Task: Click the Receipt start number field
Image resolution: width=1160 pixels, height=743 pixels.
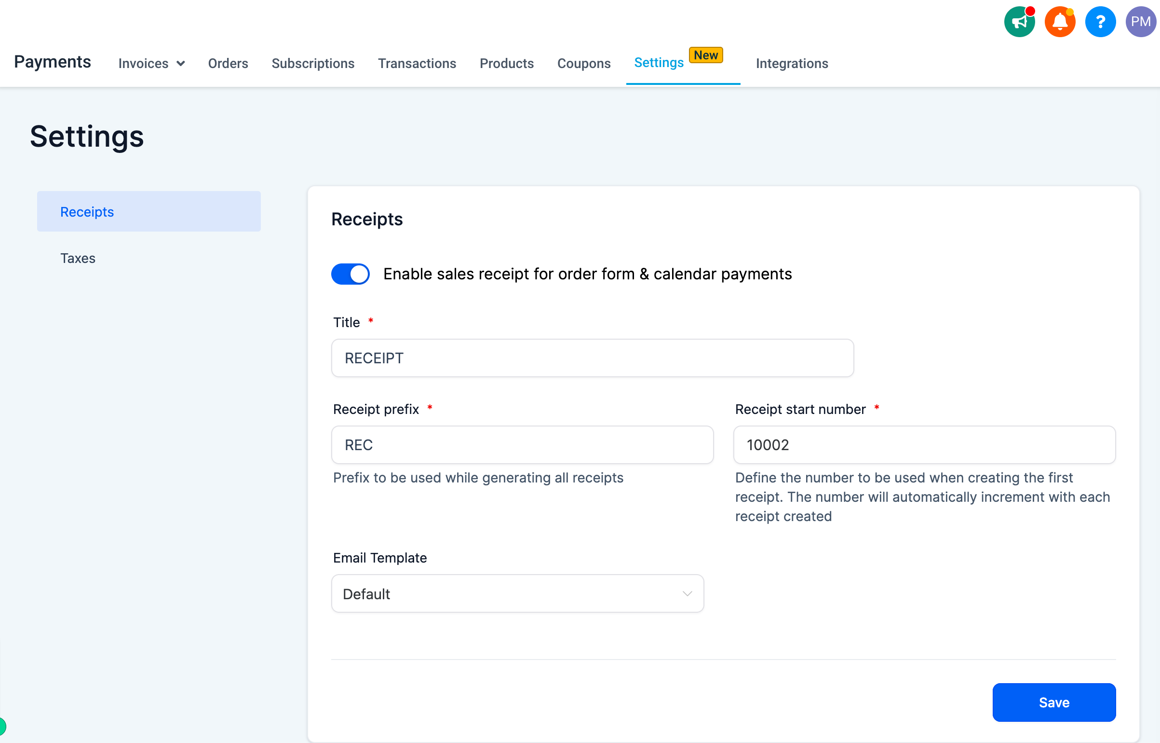Action: [x=924, y=445]
